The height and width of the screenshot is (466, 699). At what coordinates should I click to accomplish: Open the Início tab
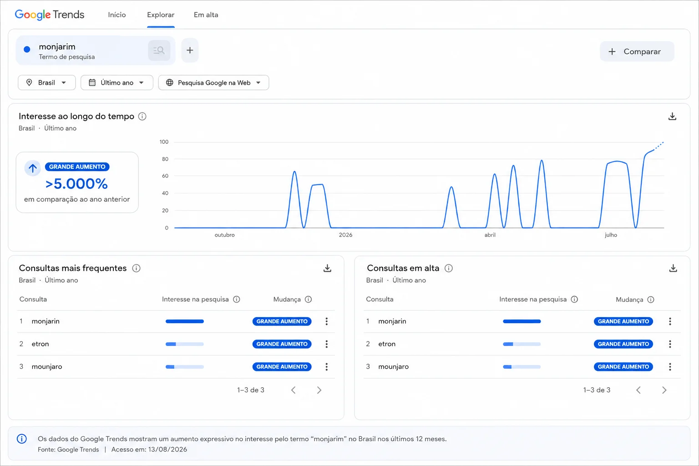(x=117, y=15)
